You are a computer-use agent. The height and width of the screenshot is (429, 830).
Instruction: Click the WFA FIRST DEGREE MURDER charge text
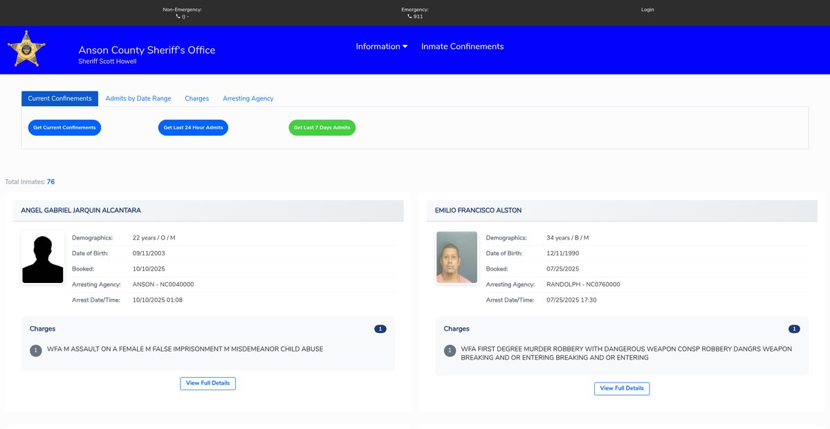(x=627, y=354)
